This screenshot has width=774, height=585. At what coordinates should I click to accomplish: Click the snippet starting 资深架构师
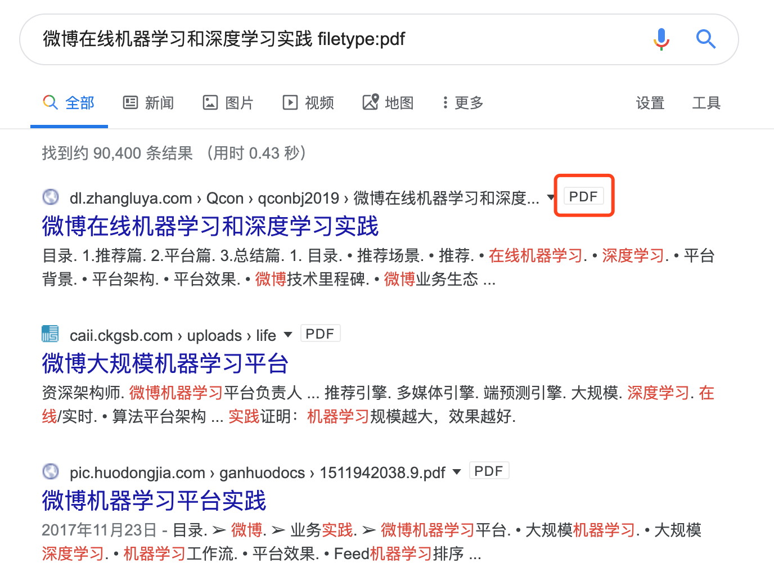tap(379, 404)
